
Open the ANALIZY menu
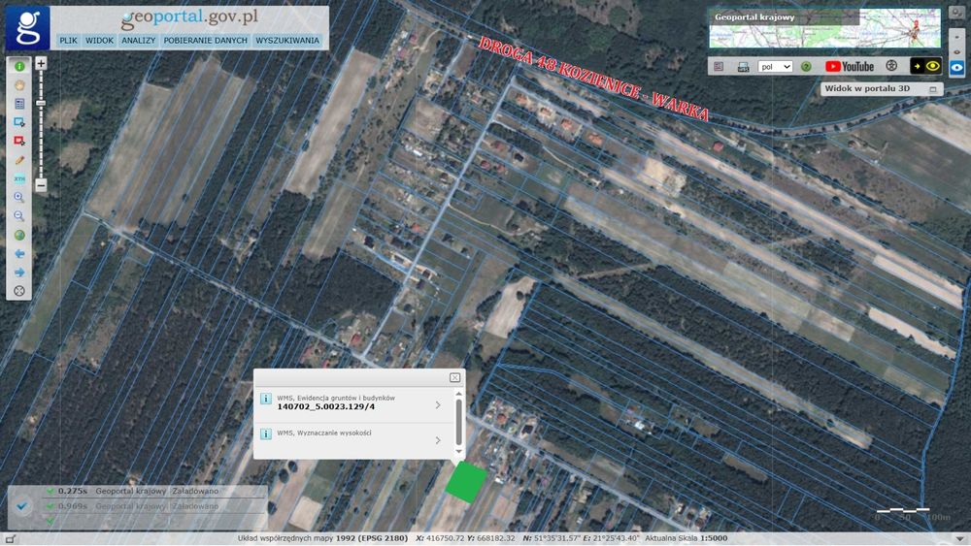pos(138,40)
